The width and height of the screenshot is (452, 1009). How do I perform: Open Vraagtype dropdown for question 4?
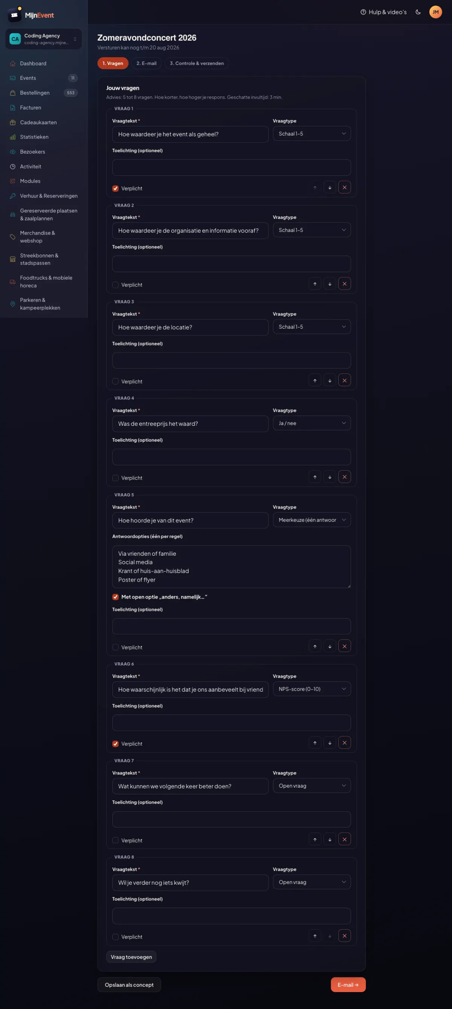click(312, 424)
